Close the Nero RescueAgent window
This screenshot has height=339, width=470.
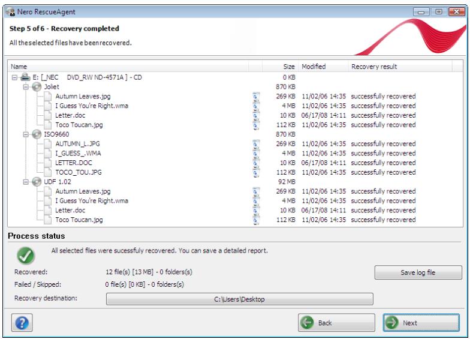click(457, 12)
